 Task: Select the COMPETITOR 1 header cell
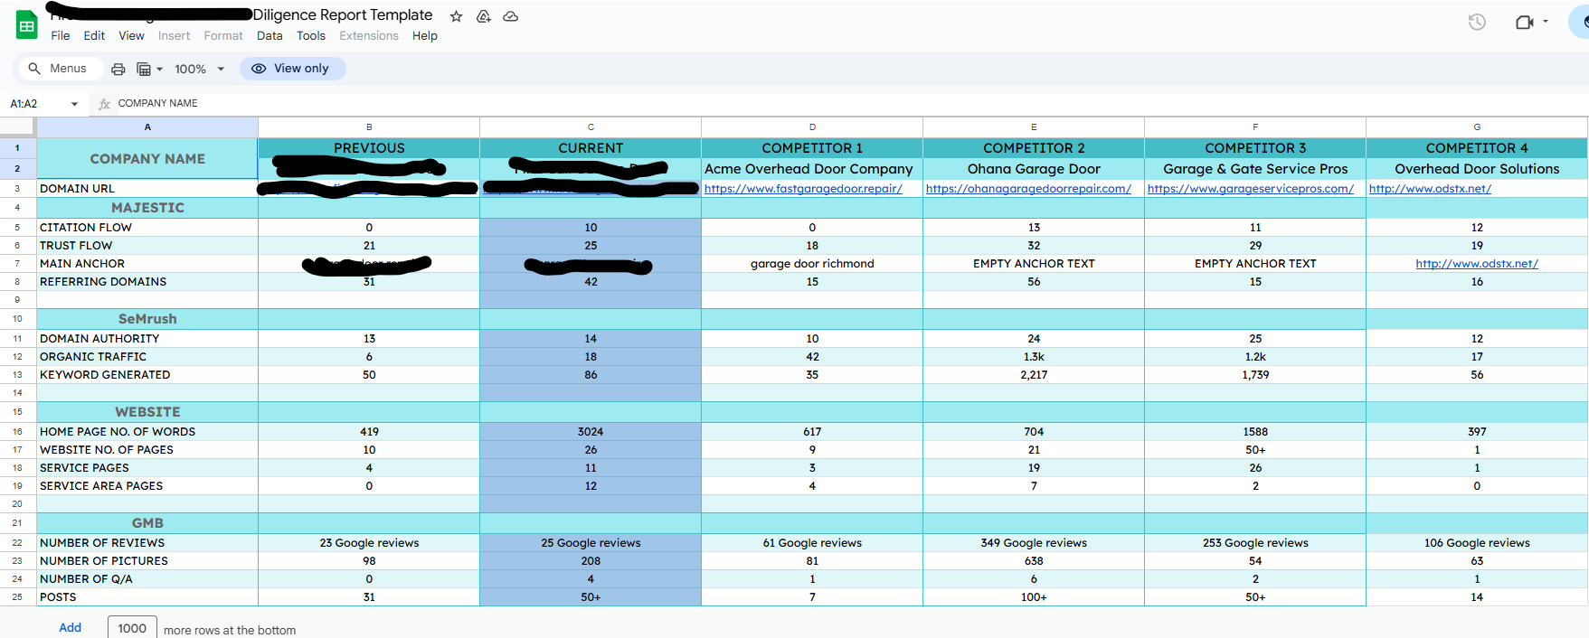coord(812,148)
